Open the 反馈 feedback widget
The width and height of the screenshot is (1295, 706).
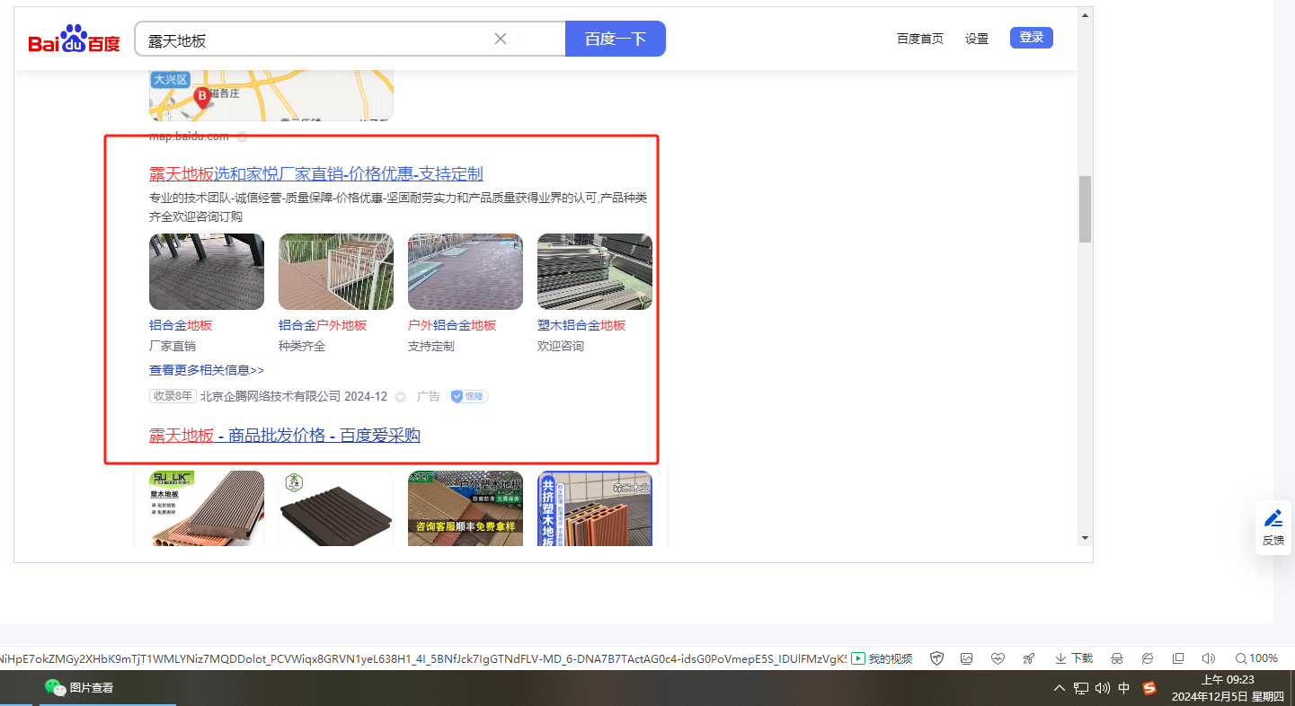coord(1273,527)
